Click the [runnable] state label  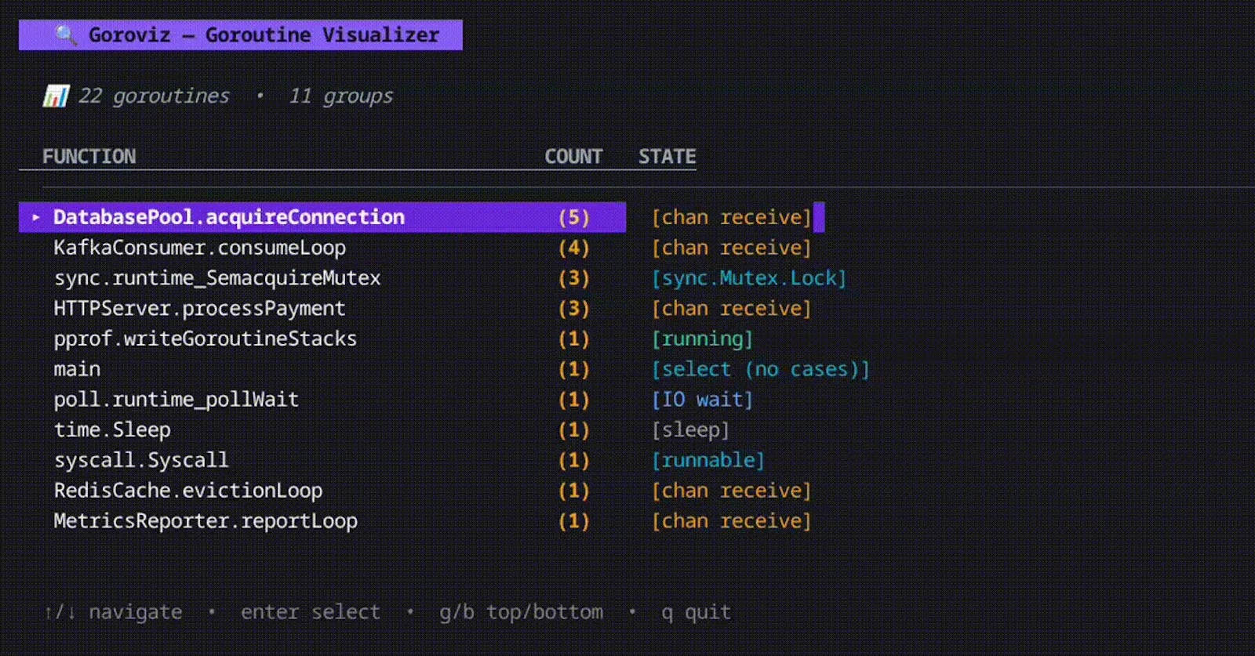tap(708, 460)
